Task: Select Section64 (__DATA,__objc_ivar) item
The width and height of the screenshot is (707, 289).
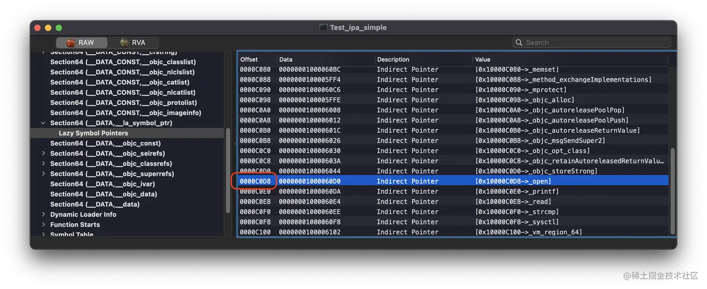Action: click(103, 184)
